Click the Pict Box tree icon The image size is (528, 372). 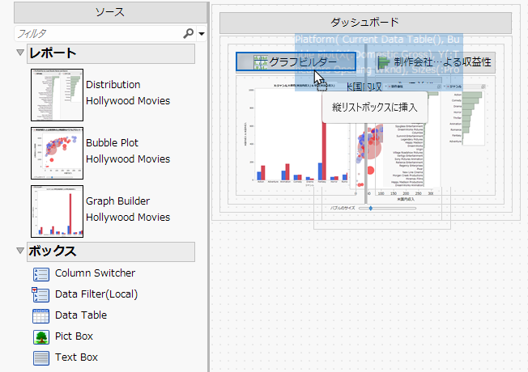[41, 337]
